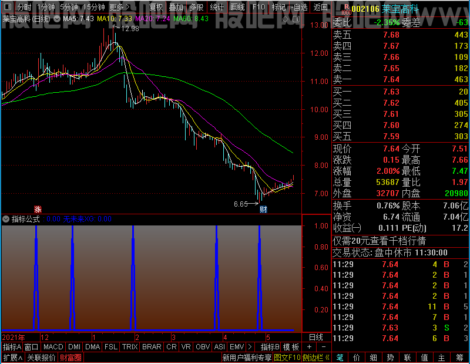The image size is (470, 364).
Task: Click the diamond marker icon above chart
Action: [x=286, y=19]
